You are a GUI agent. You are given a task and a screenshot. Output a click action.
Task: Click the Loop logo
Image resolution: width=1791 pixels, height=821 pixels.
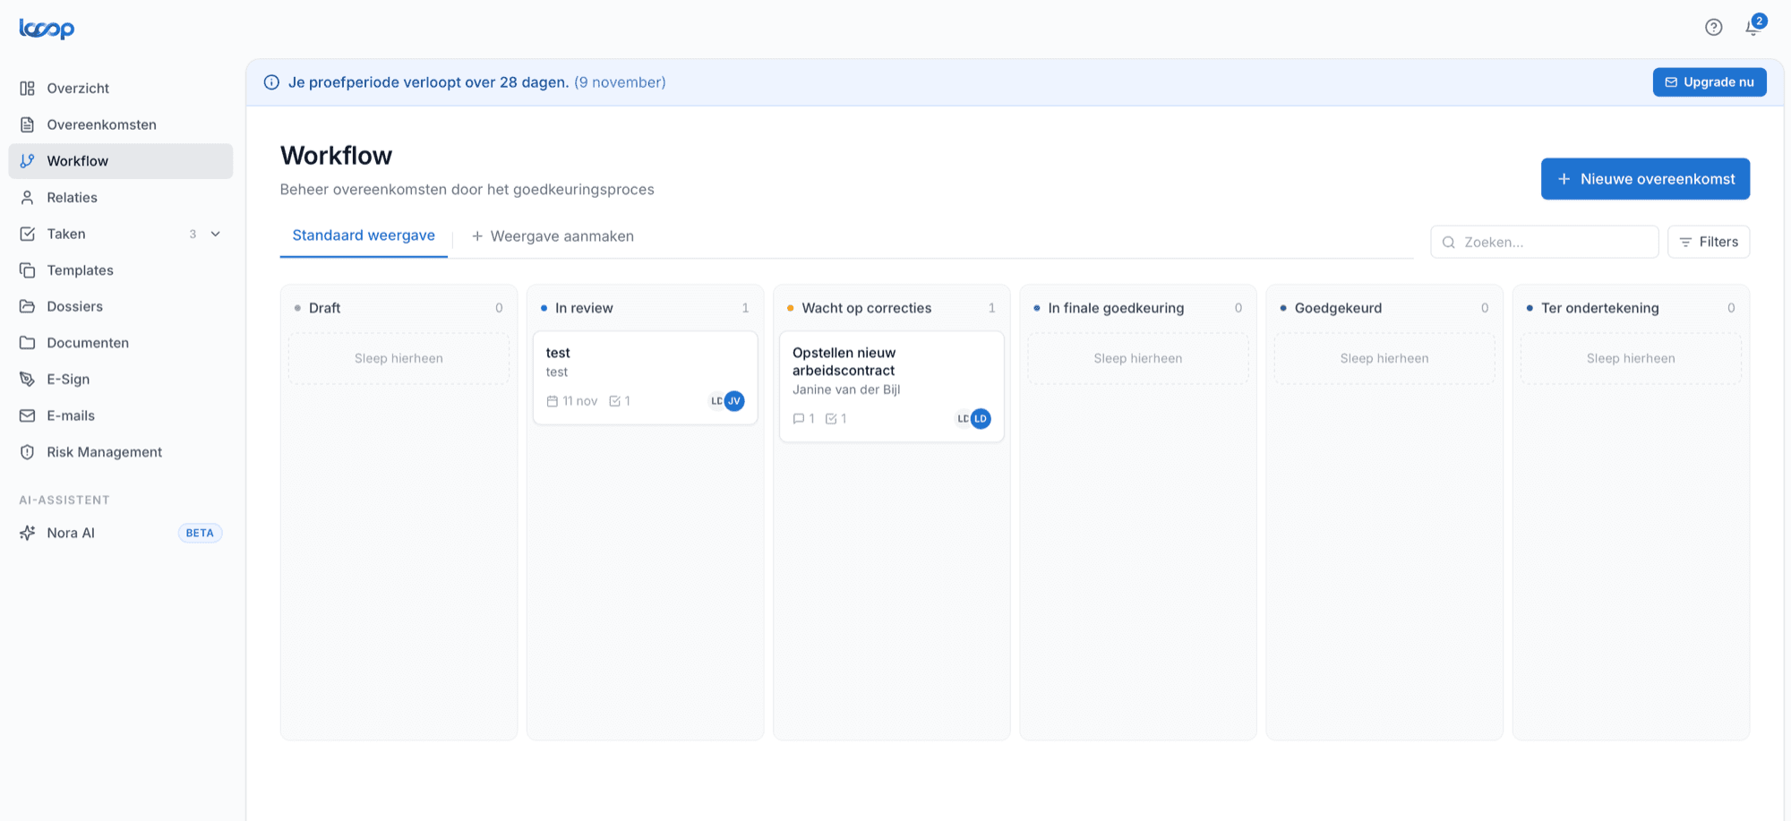click(47, 29)
